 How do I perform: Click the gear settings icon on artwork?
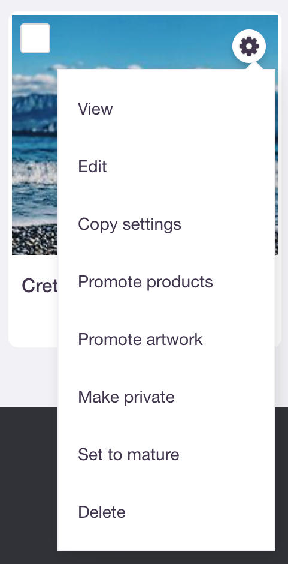tap(249, 46)
